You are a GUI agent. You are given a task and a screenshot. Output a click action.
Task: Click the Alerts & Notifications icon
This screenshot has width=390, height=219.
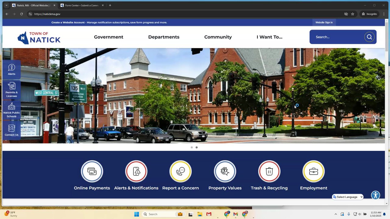(136, 171)
